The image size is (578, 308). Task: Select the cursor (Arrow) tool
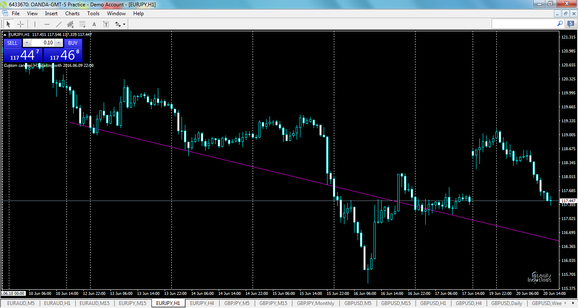[x=8, y=24]
